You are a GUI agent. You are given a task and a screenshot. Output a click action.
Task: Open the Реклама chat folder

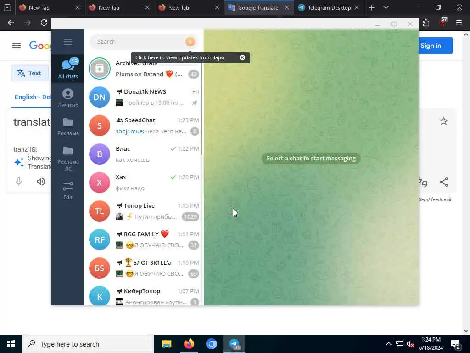68,127
